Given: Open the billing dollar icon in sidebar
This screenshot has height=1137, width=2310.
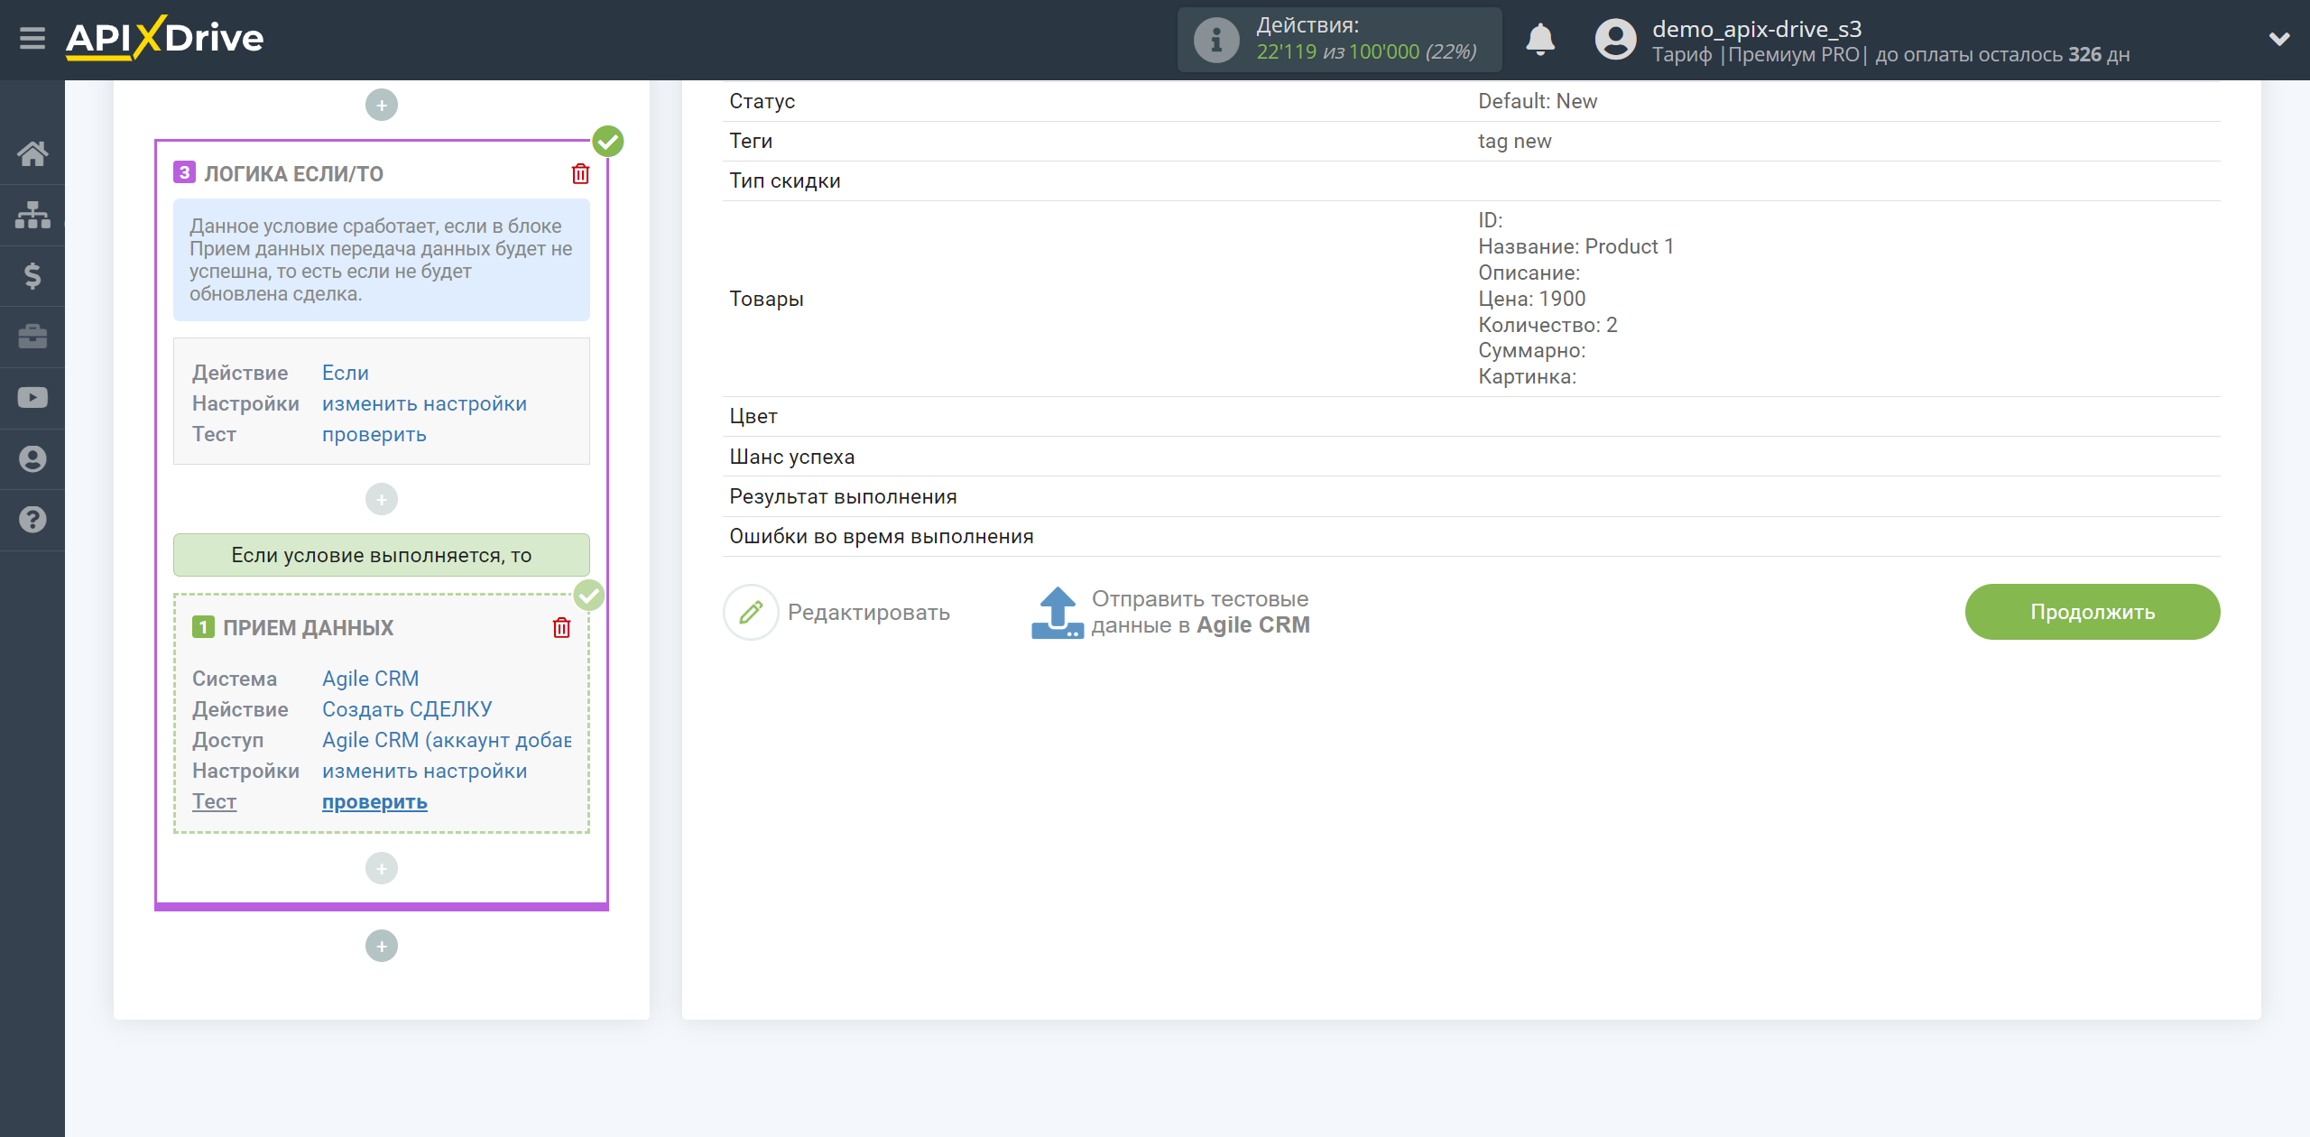Looking at the screenshot, I should (x=32, y=275).
